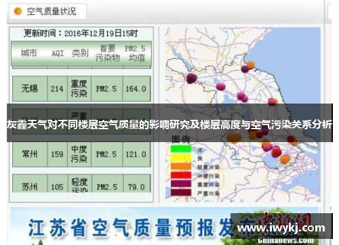Select the 常州 city cell
Viewport: 339px width, 245px height.
click(30, 154)
